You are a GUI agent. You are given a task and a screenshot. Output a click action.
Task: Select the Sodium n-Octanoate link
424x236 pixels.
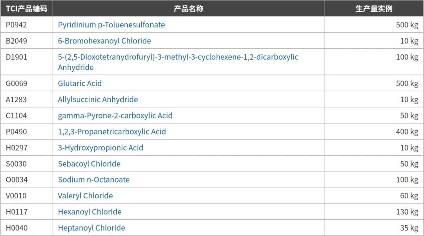coord(93,180)
